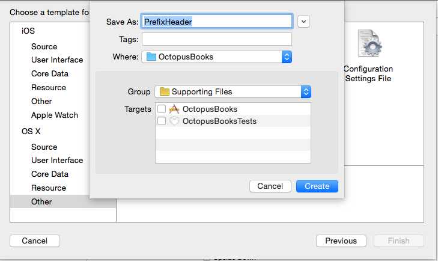The height and width of the screenshot is (261, 438).
Task: Click the OctopusBooks app target icon
Action: (x=174, y=109)
